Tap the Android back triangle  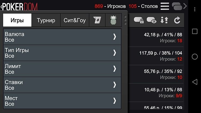point(195,82)
